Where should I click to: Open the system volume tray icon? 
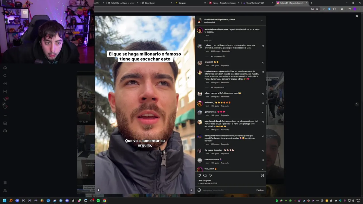pos(353,201)
